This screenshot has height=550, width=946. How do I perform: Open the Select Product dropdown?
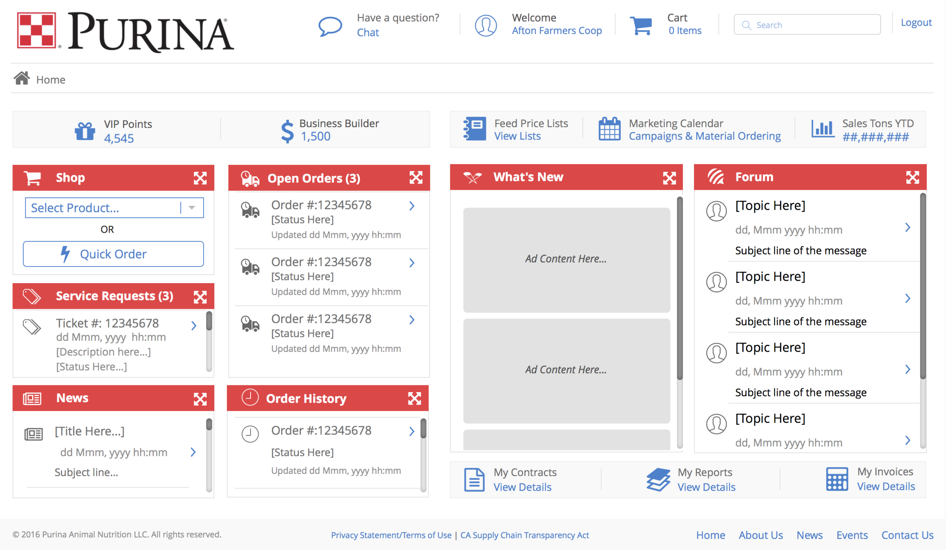[x=114, y=208]
